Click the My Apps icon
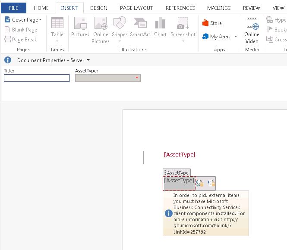Screen dimensions: 287x250 [205, 36]
